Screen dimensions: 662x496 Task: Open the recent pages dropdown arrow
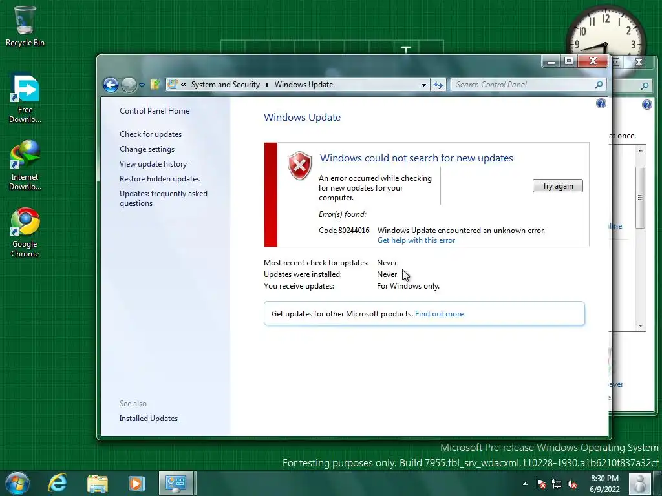coord(142,85)
